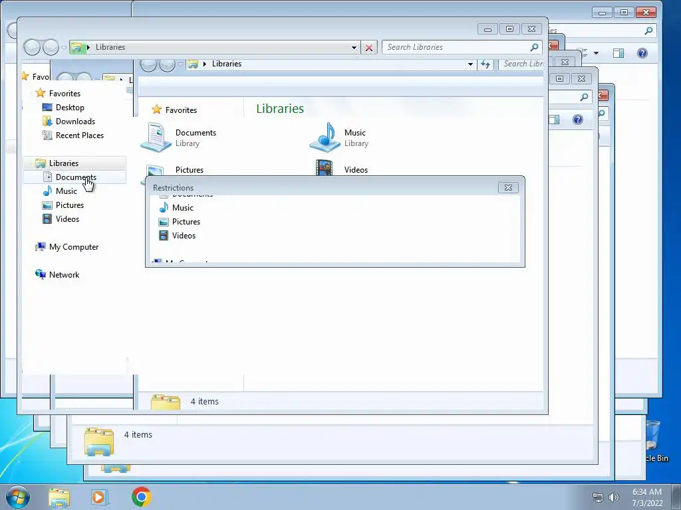Click search magnifier in rear window search box
This screenshot has height=510, width=681.
[x=648, y=31]
